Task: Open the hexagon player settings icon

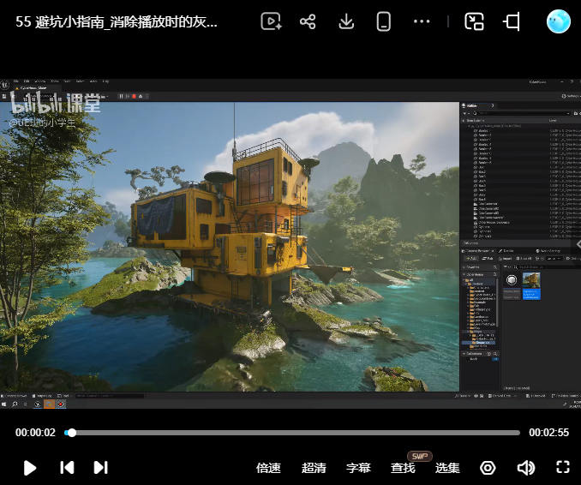Action: [x=488, y=468]
